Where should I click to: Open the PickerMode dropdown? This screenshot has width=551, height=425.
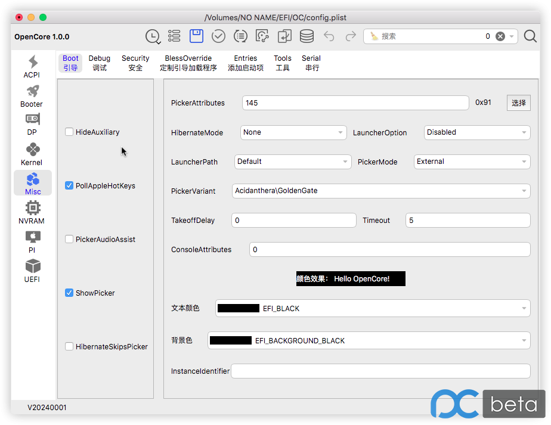coord(472,162)
